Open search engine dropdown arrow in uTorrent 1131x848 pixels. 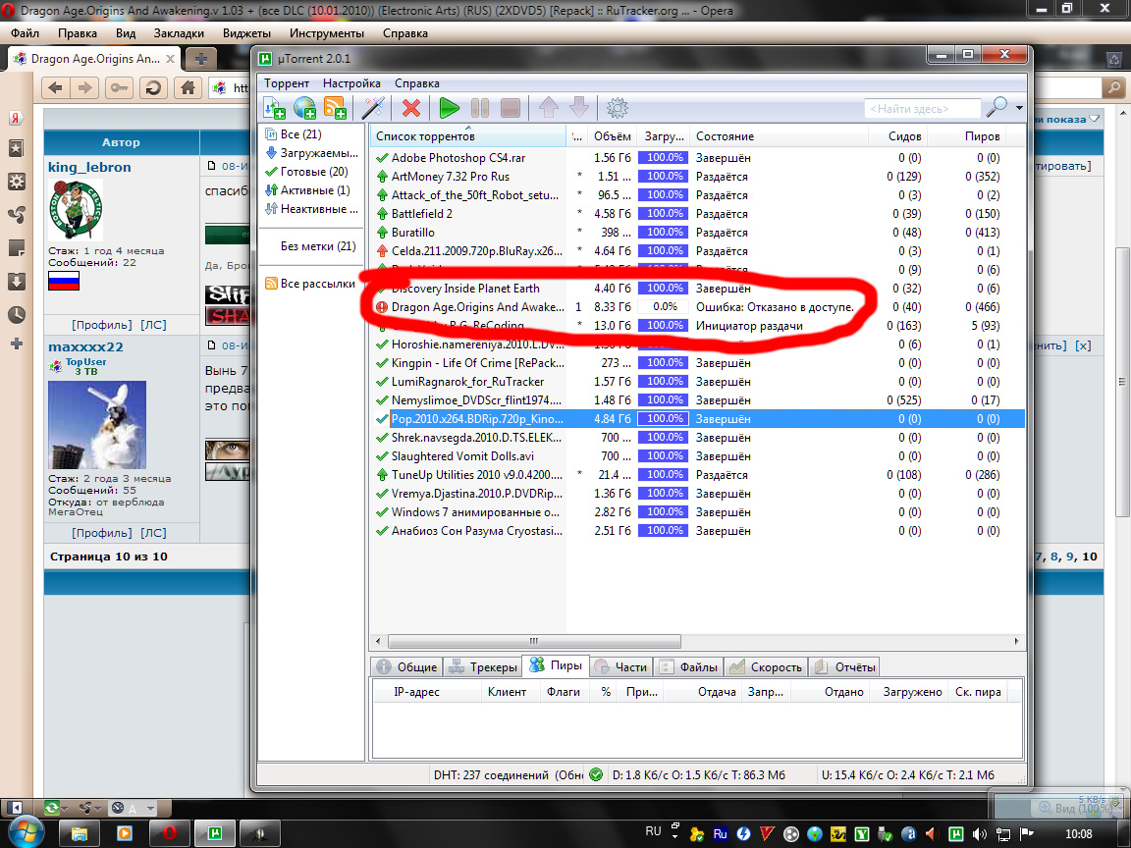pos(1019,108)
